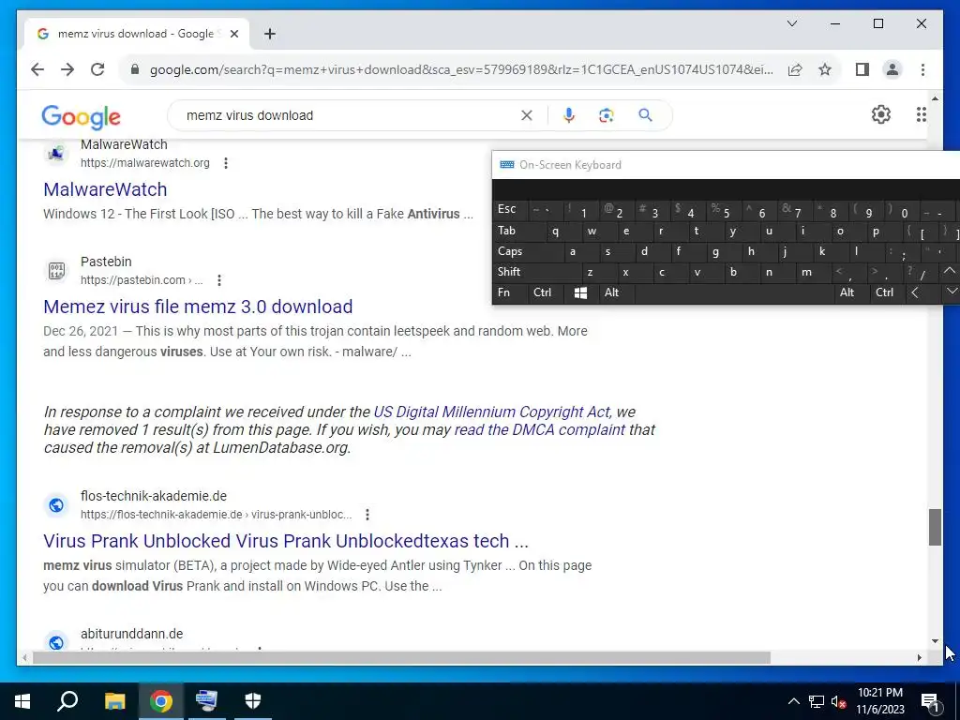This screenshot has height=720, width=960.
Task: Open Windows Security shield in taskbar
Action: (253, 701)
